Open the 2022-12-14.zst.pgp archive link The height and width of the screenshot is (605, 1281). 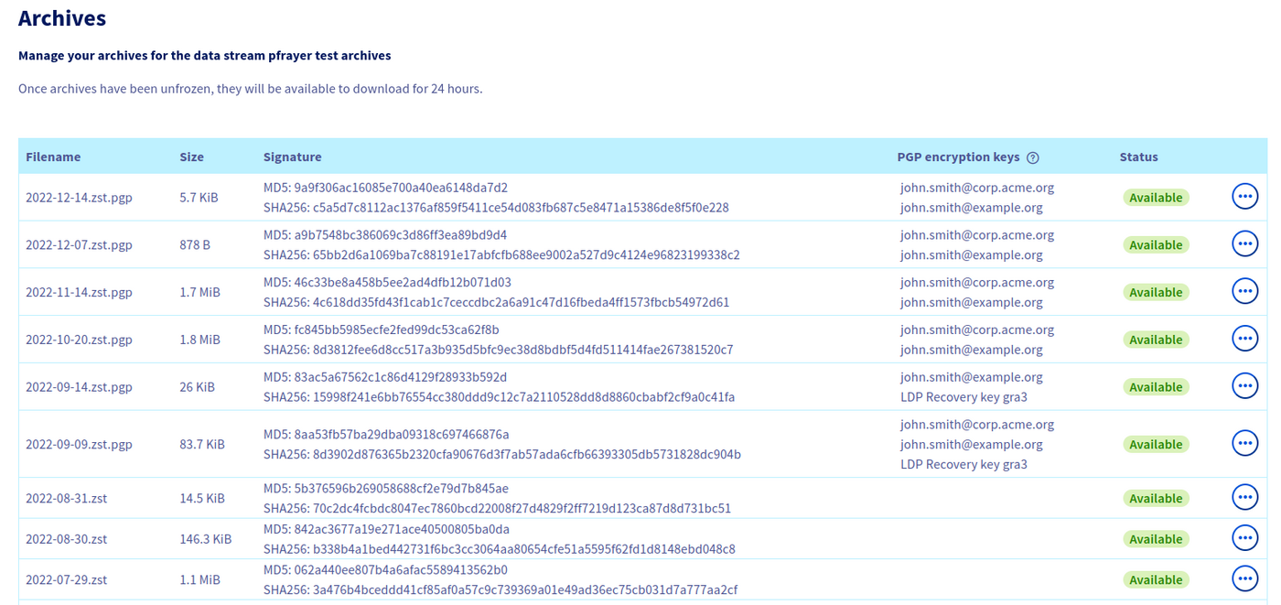click(79, 197)
